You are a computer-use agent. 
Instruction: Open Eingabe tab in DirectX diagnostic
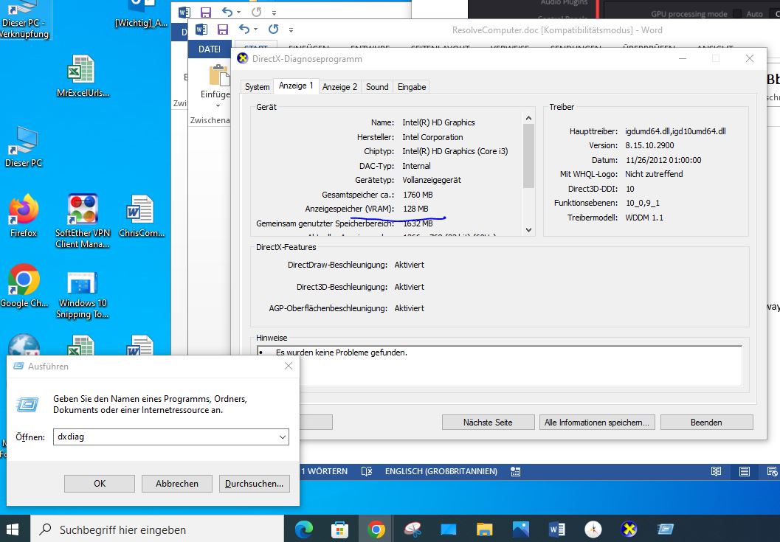point(412,87)
